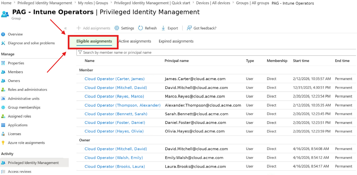Click the End time column header
Image resolution: width=357 pixels, height=175 pixels.
[x=342, y=61]
